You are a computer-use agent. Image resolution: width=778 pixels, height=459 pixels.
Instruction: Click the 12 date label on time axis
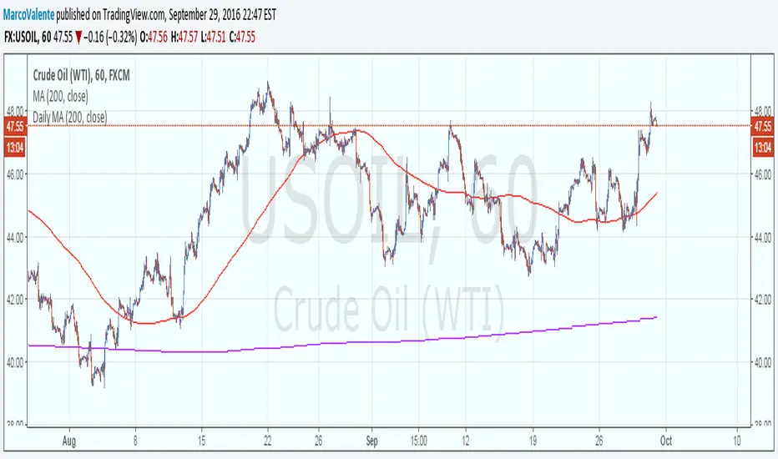tap(466, 440)
